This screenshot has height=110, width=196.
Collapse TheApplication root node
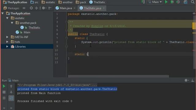tap(2, 13)
